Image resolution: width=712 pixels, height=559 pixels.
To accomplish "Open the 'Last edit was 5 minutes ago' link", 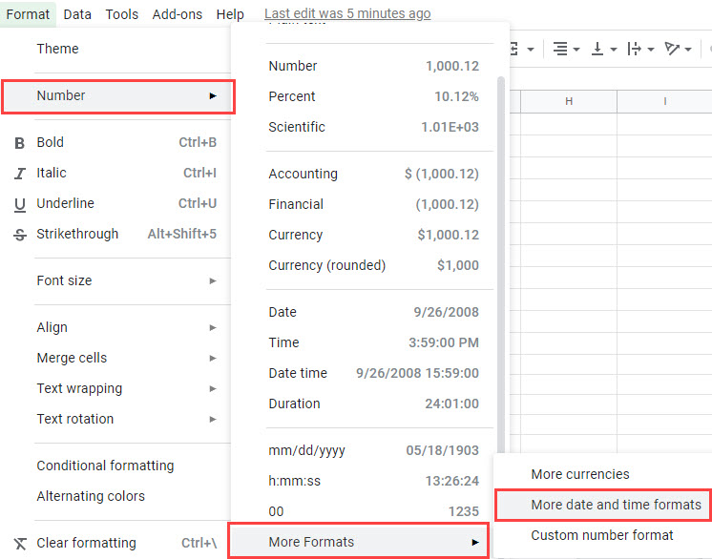I will pyautogui.click(x=347, y=13).
